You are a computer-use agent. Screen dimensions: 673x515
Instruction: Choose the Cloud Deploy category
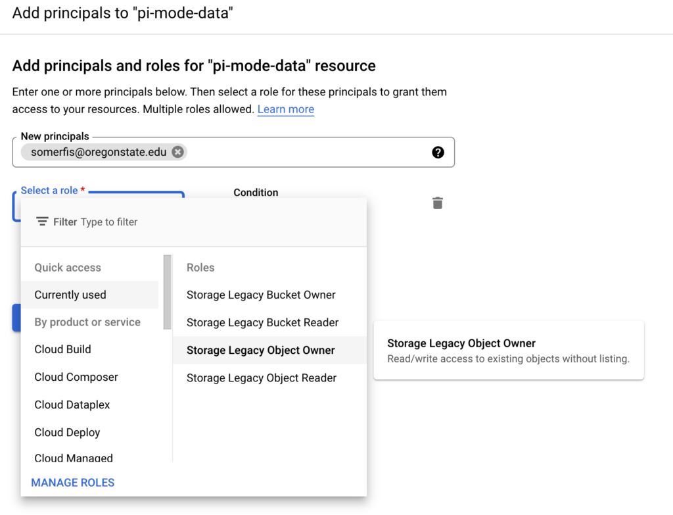[x=89, y=432]
